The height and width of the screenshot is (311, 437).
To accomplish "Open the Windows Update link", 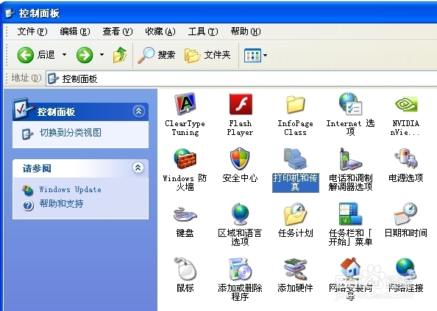I will 70,189.
